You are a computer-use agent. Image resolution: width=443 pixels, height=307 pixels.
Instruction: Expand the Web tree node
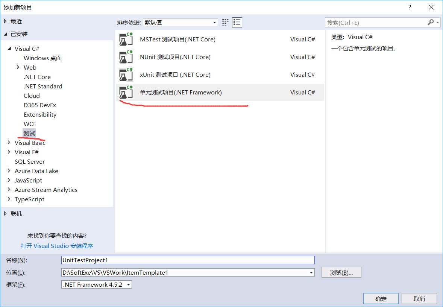(18, 67)
